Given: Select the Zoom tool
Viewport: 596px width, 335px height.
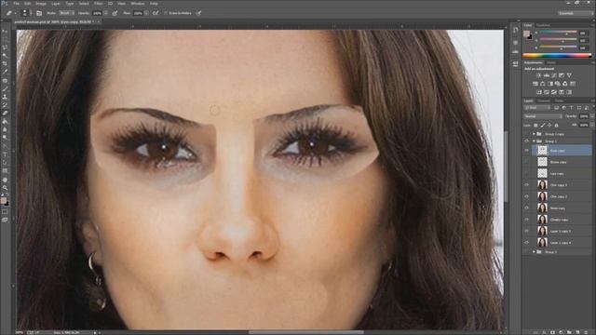Looking at the screenshot, I should pos(5,188).
